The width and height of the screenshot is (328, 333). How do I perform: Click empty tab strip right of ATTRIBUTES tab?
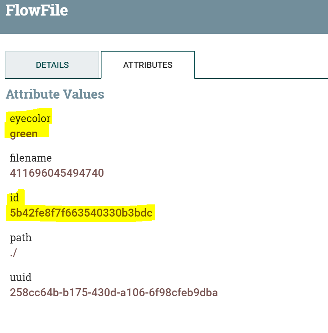261,64
